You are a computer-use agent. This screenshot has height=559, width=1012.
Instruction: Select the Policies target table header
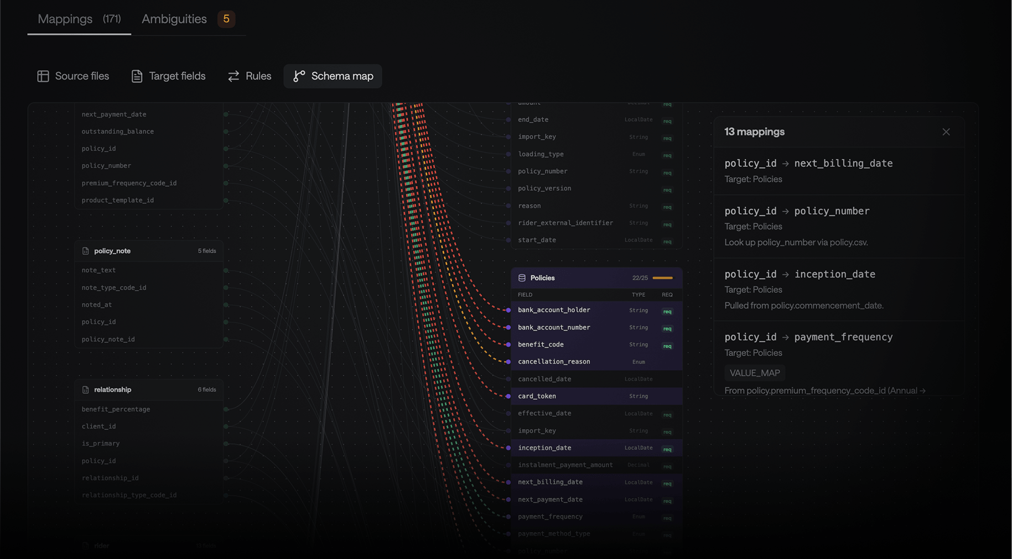596,278
